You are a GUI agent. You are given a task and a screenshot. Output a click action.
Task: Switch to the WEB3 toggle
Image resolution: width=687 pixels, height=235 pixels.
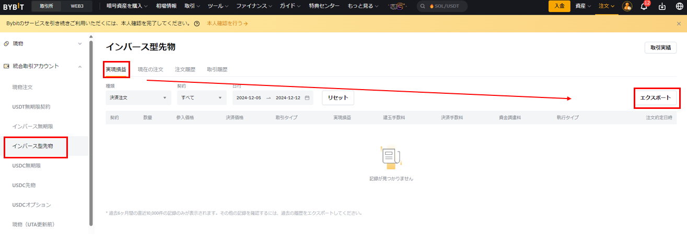77,6
